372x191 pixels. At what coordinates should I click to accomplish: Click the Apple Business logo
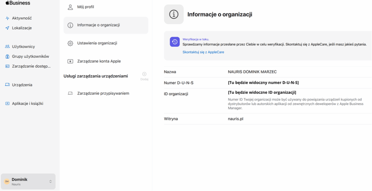tap(18, 3)
